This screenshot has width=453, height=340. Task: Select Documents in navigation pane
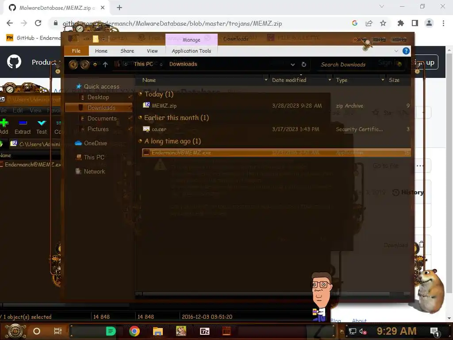point(102,118)
